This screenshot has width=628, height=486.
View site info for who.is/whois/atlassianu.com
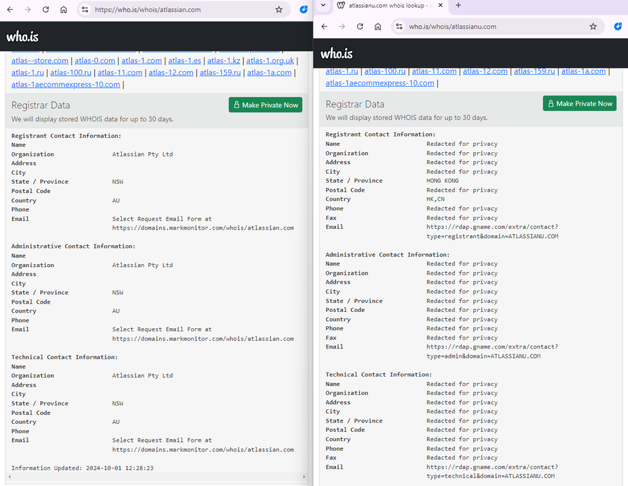click(399, 26)
